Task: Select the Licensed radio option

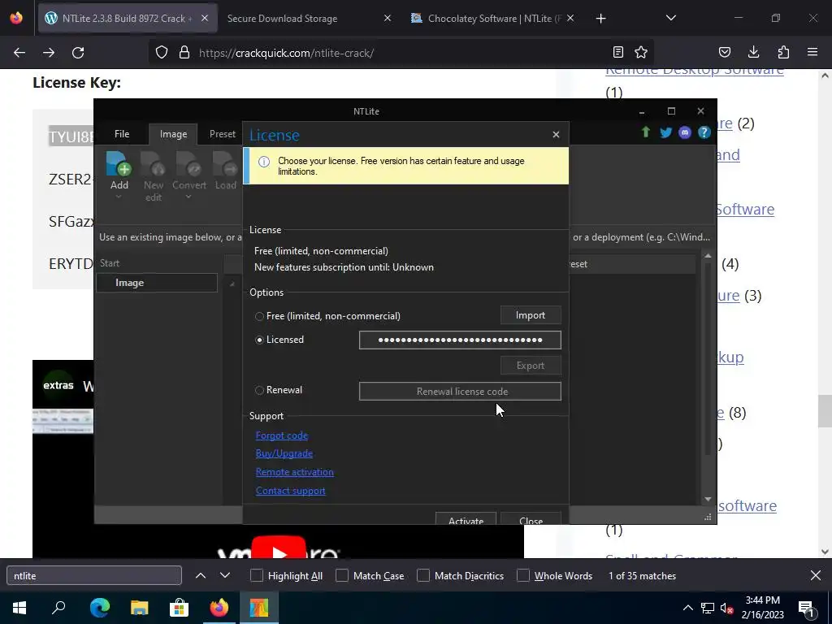Action: click(259, 340)
